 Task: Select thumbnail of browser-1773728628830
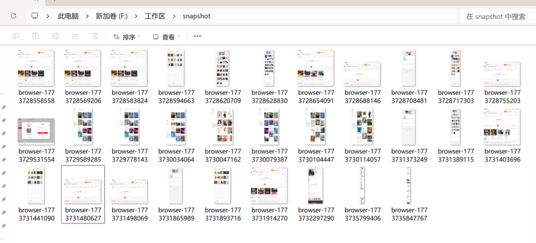coord(269,68)
